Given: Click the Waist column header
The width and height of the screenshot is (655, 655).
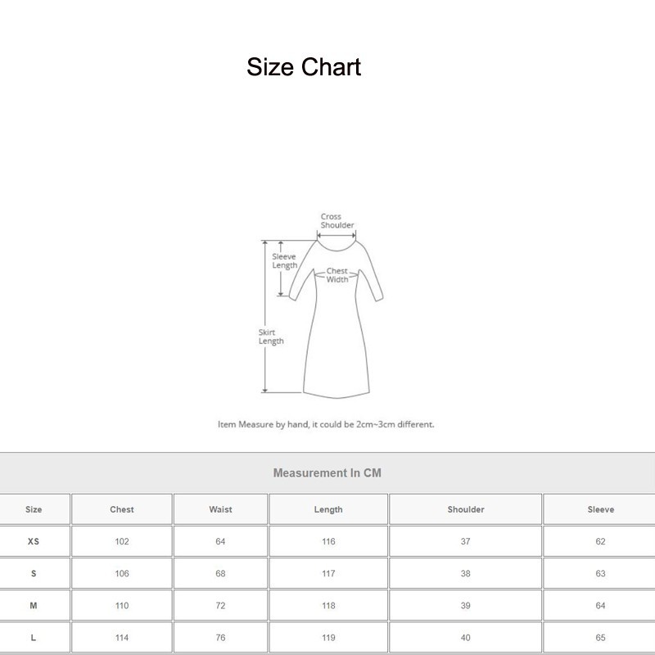Looking at the screenshot, I should [219, 508].
